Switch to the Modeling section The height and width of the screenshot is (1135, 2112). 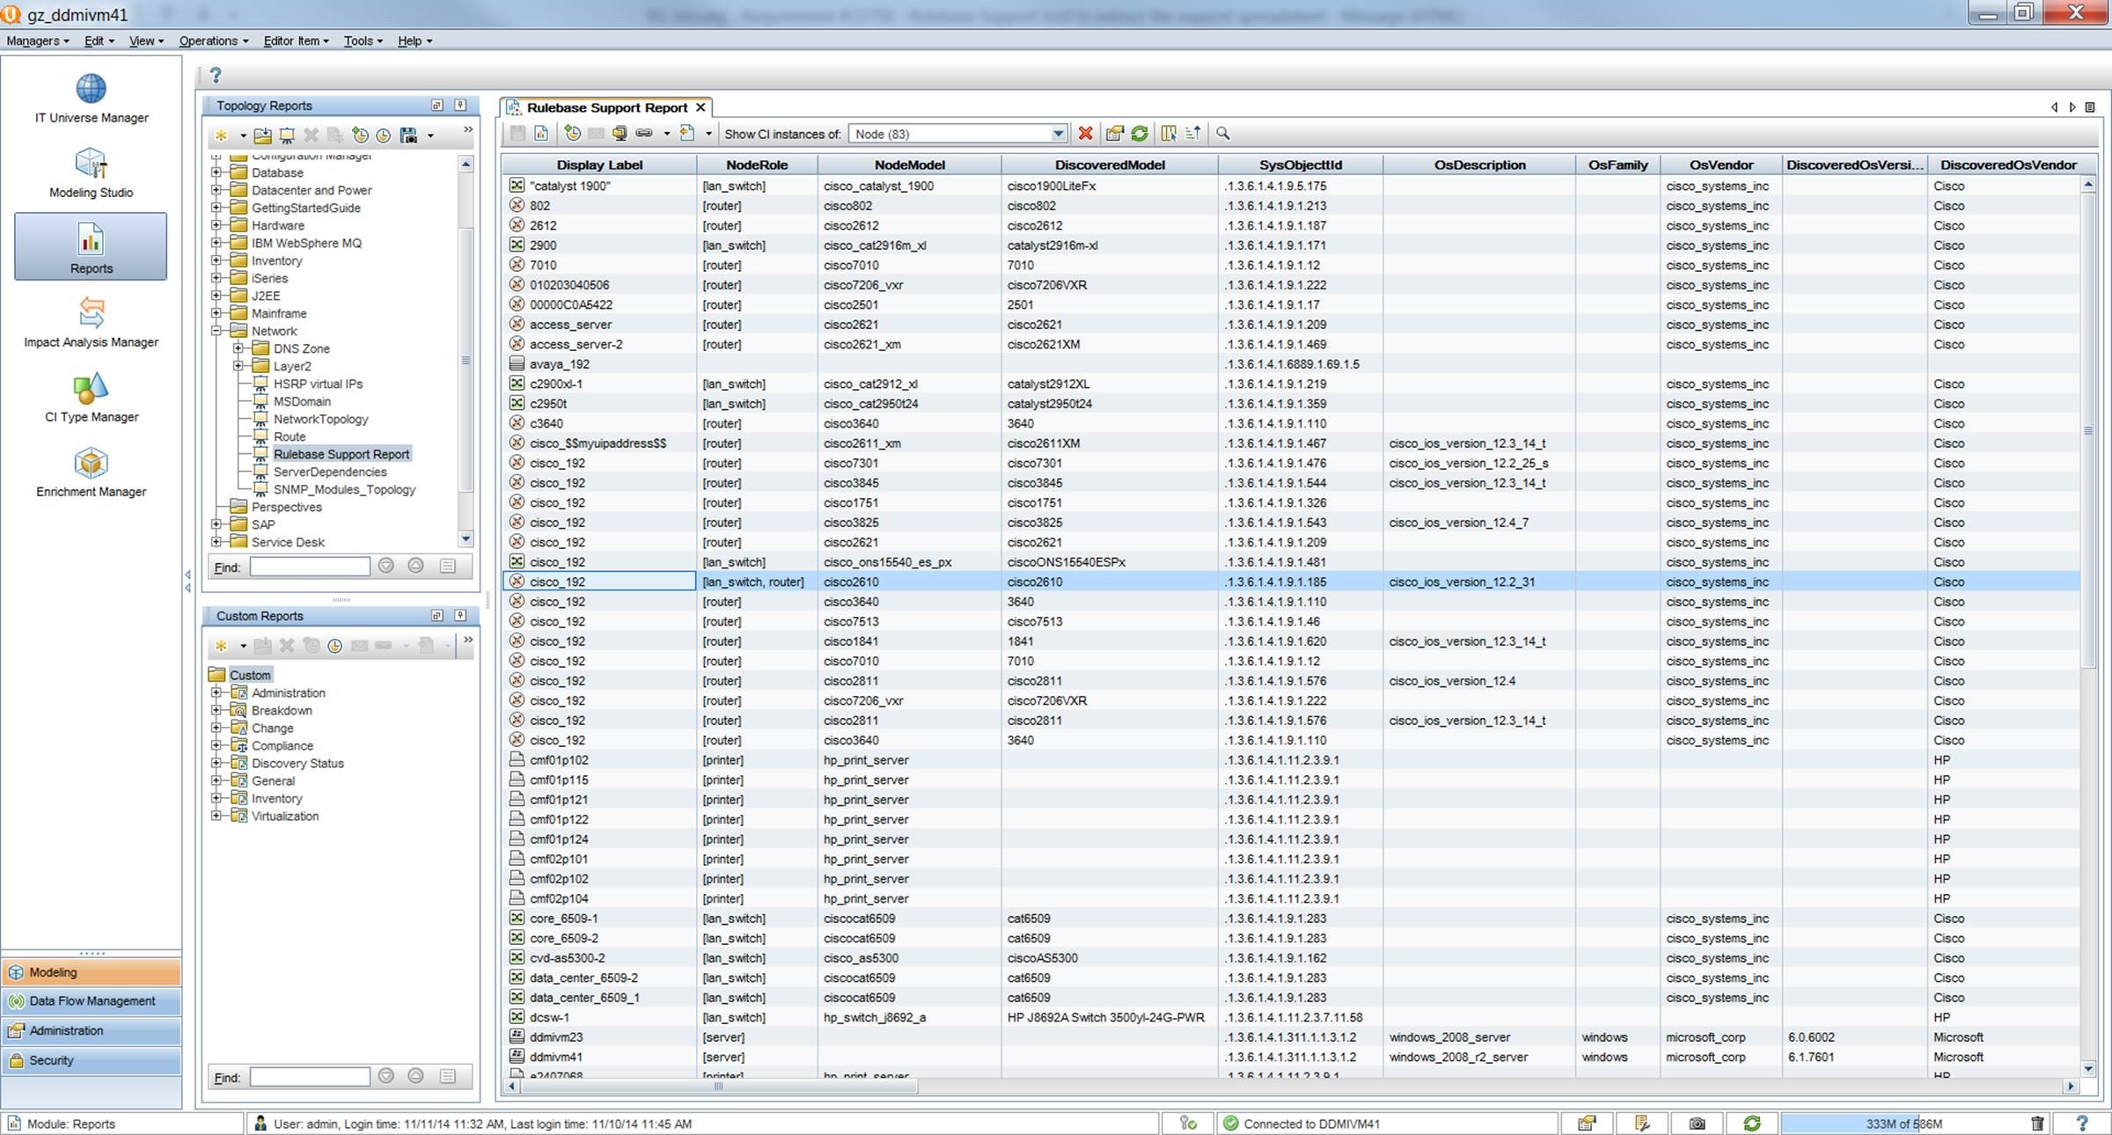92,972
